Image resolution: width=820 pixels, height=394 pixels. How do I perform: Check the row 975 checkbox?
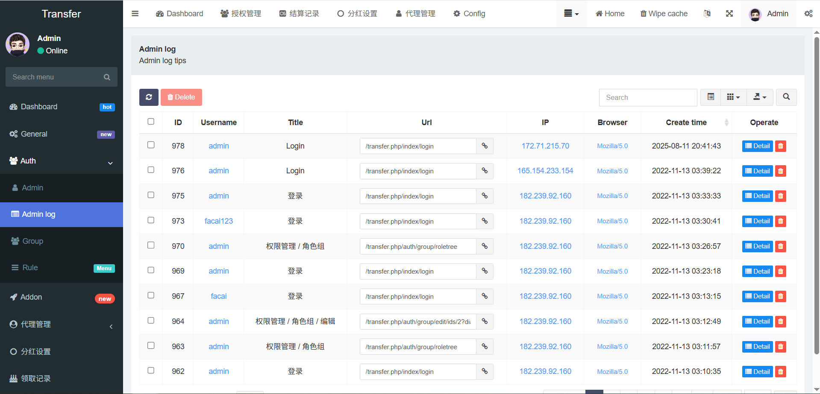[151, 195]
